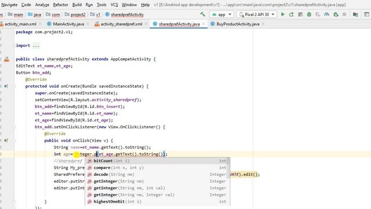The image size is (371, 209).
Task: Open the app run configuration dropdown
Action: [221, 15]
